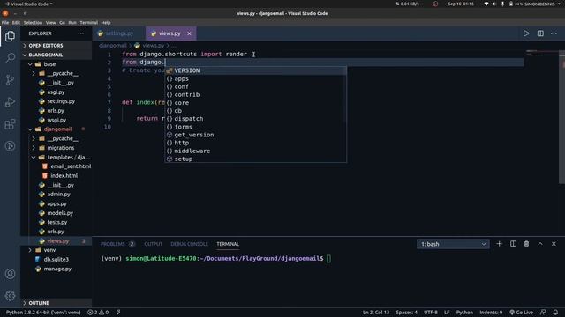Open the File menu

coord(5,23)
